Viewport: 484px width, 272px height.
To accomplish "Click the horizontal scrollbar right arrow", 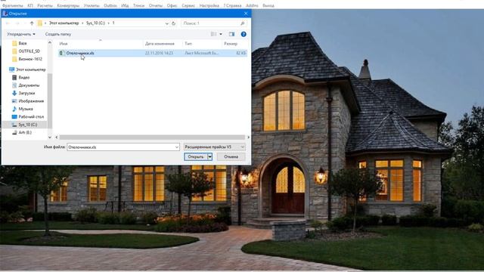I will (248, 137).
